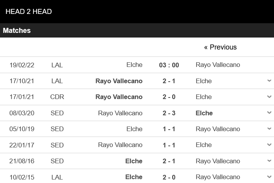The image size is (274, 183).
Task: Expand the 10/02/15 match row chevron
Action: pyautogui.click(x=269, y=177)
